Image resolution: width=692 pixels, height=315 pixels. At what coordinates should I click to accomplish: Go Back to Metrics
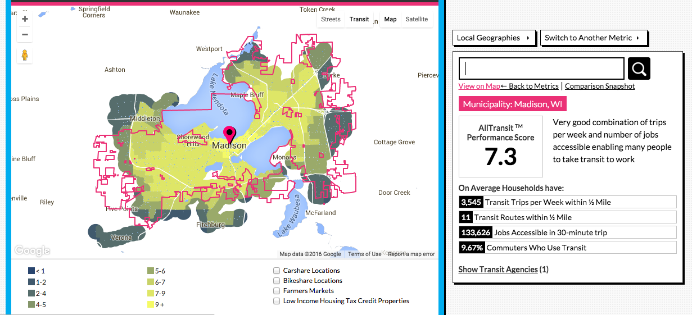click(530, 86)
